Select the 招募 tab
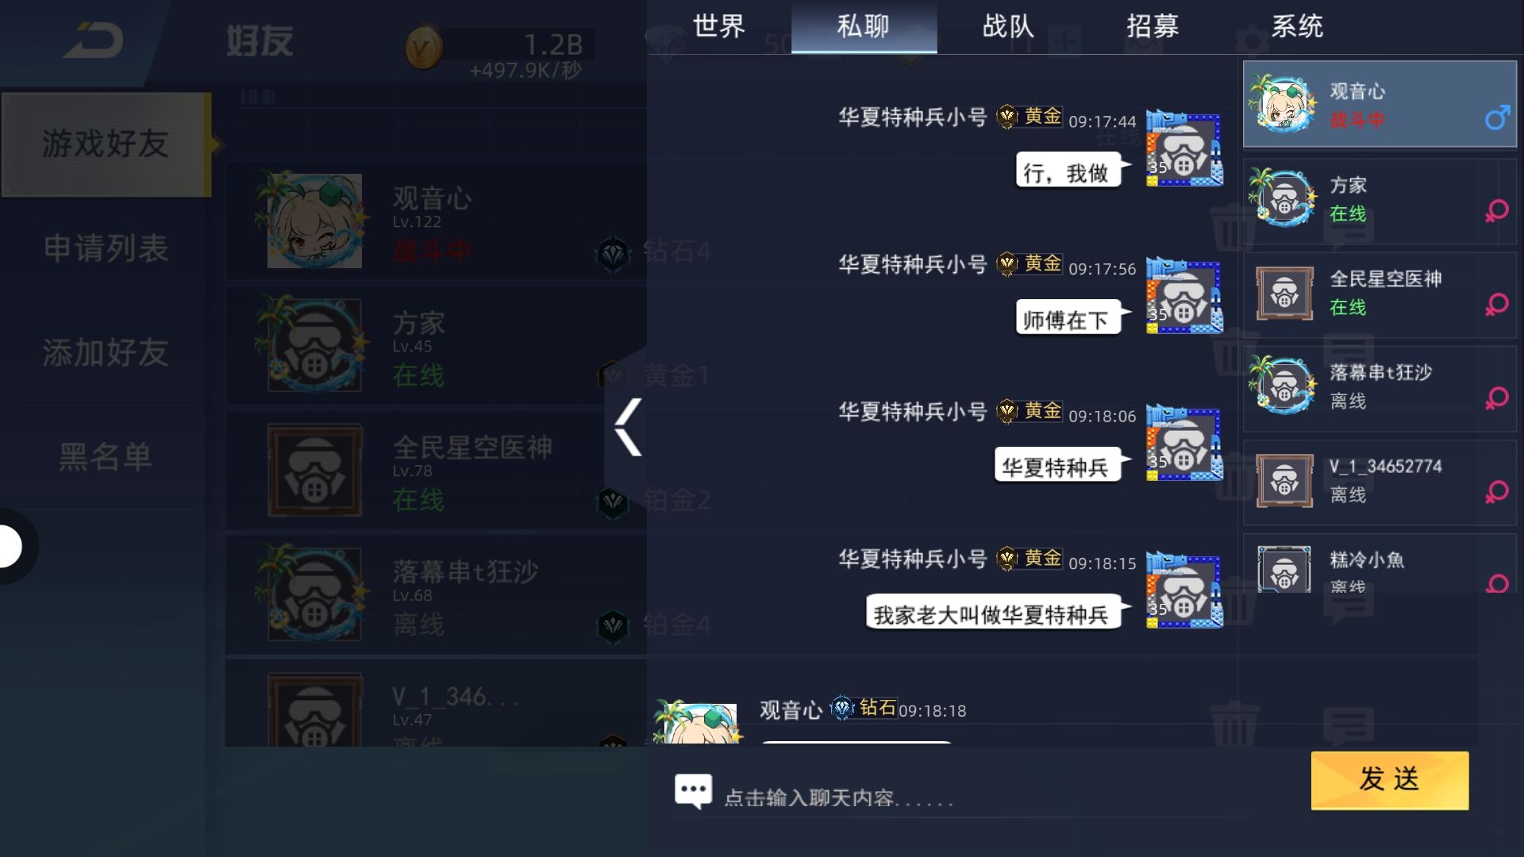The height and width of the screenshot is (857, 1524). coord(1153,27)
